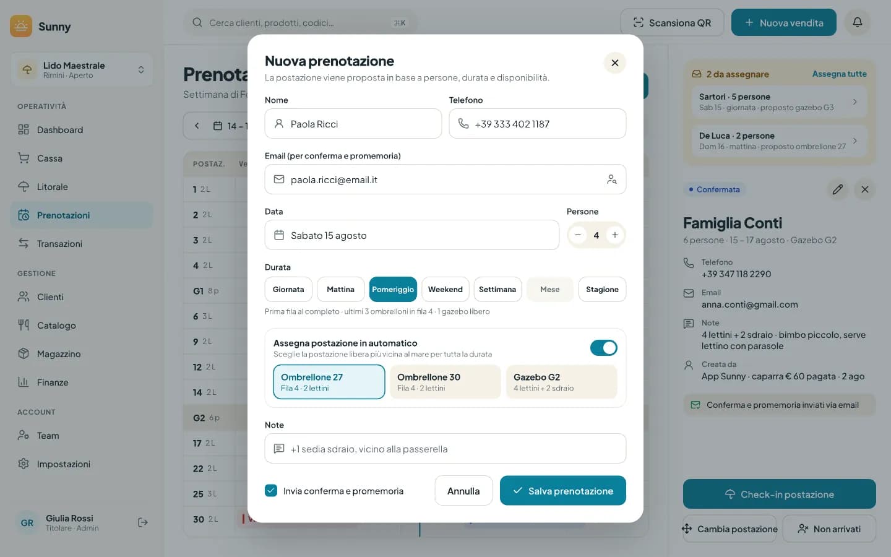This screenshot has height=557, width=891.
Task: Open the Data field showing Sabato 15 agosto
Action: point(412,235)
